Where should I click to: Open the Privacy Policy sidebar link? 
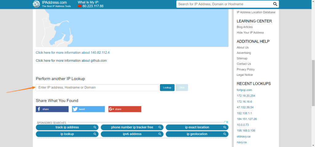246,69
